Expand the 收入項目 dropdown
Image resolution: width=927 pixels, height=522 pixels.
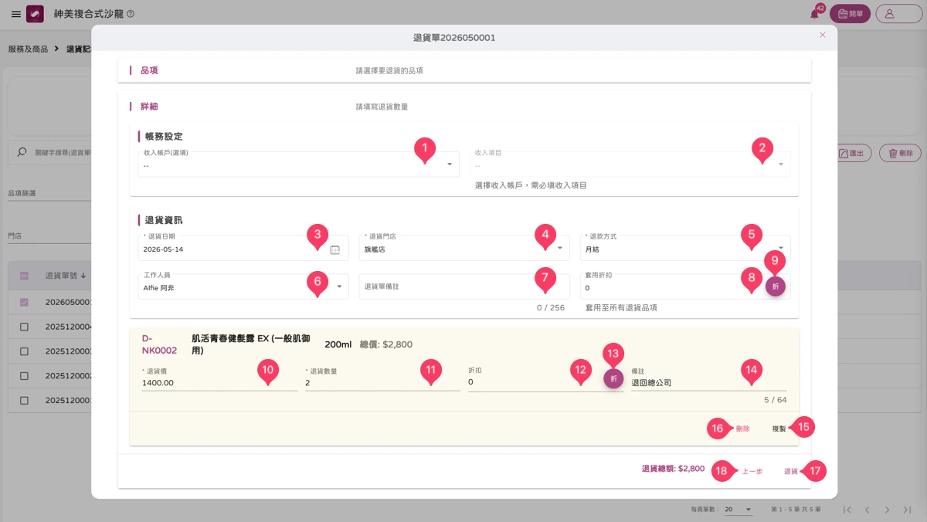click(630, 164)
